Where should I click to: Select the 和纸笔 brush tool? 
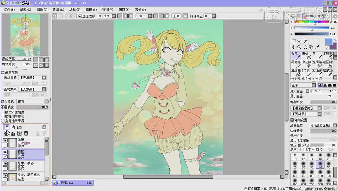click(317, 73)
